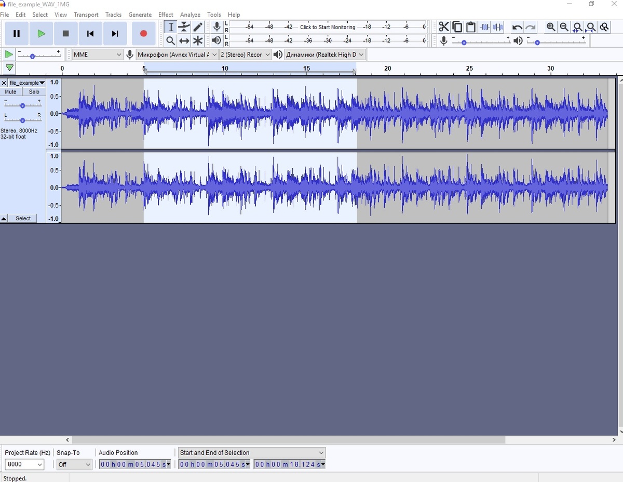The width and height of the screenshot is (623, 482).
Task: Skip to end of track
Action: point(115,34)
